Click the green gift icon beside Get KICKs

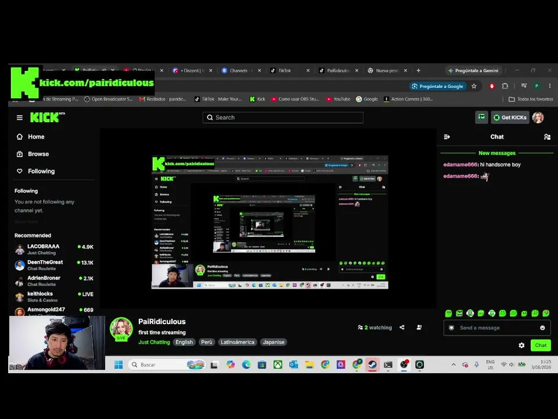481,117
